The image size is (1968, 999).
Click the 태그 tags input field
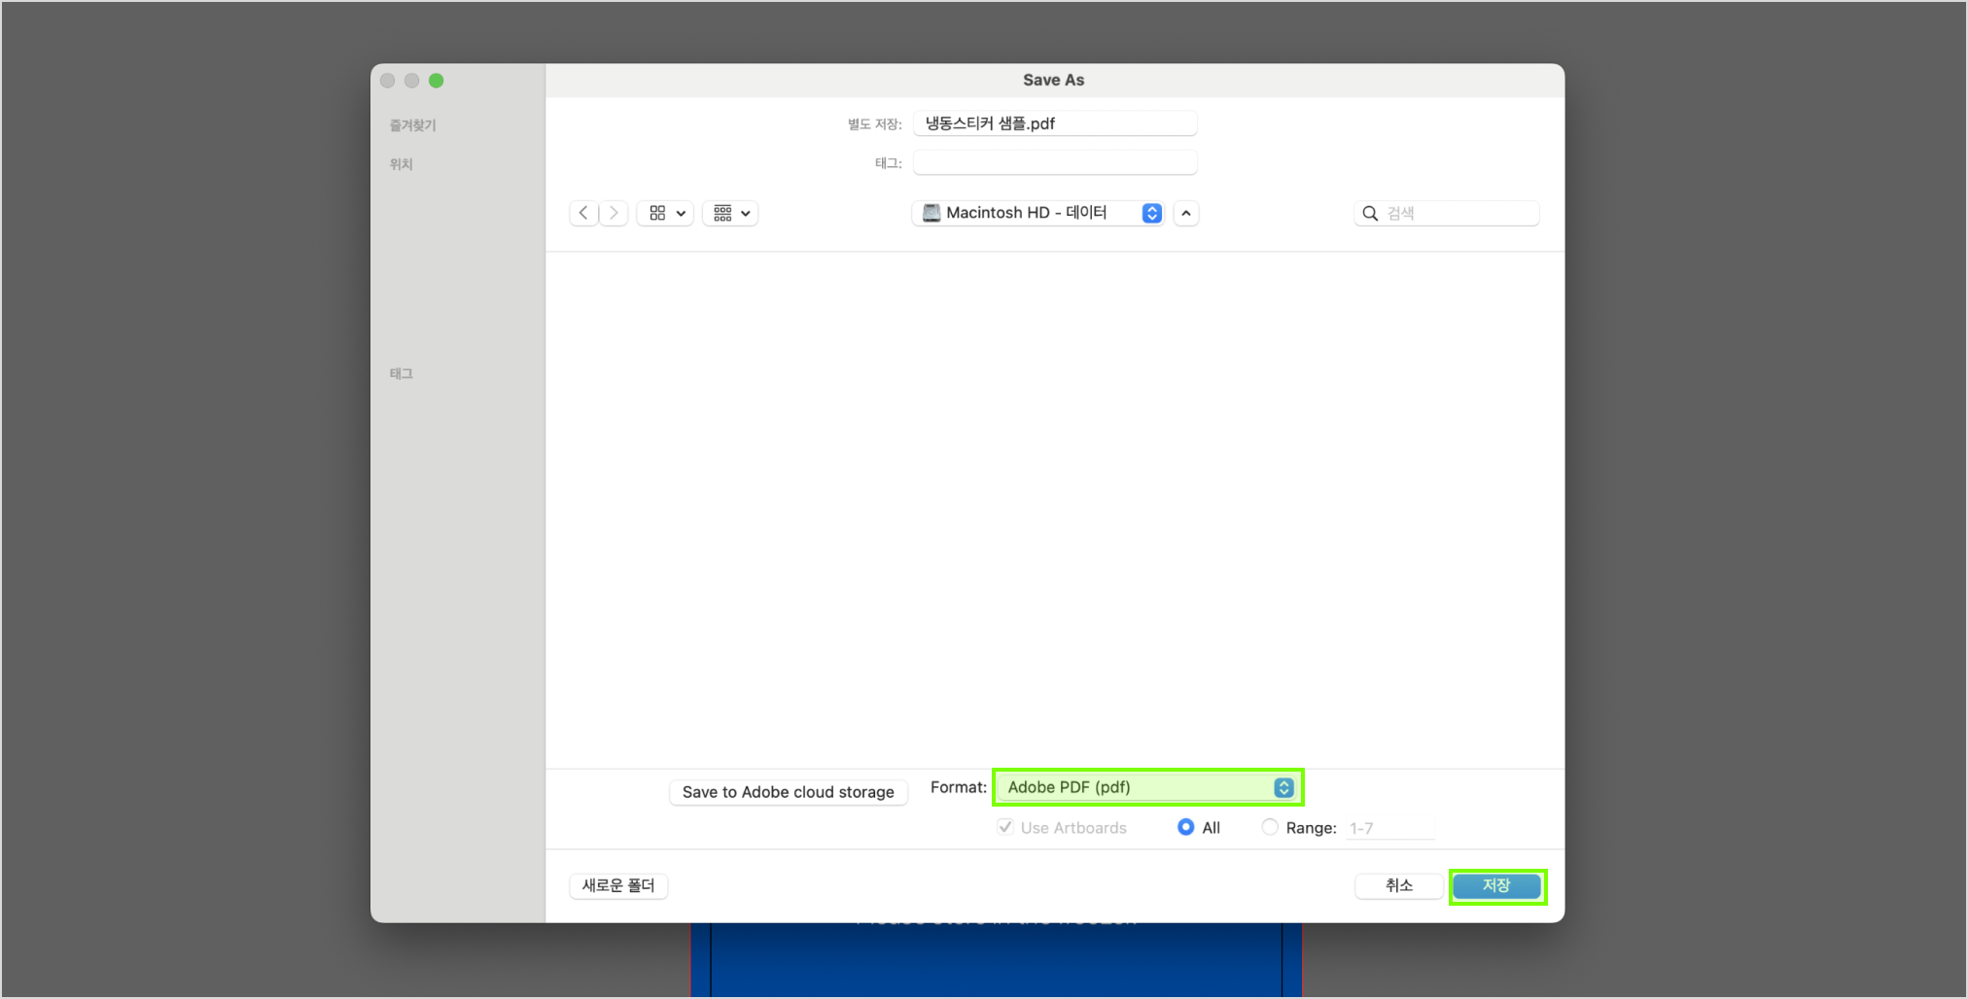(x=1054, y=162)
